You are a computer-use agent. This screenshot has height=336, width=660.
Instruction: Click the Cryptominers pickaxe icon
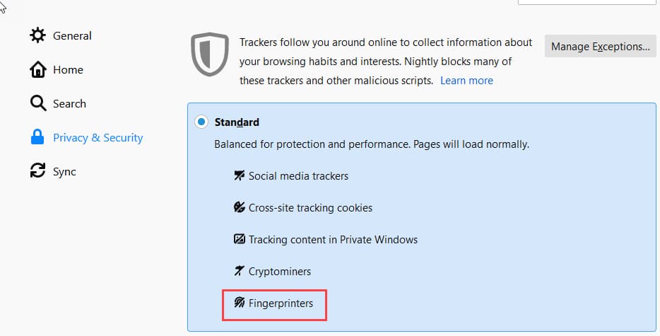(x=239, y=271)
